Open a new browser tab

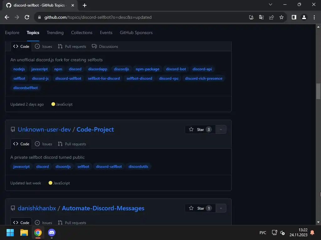85,5
